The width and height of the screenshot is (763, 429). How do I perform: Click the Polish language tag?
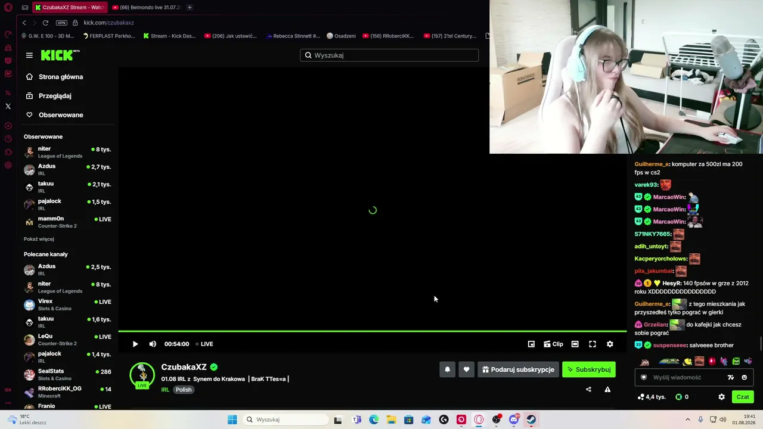[x=184, y=390]
